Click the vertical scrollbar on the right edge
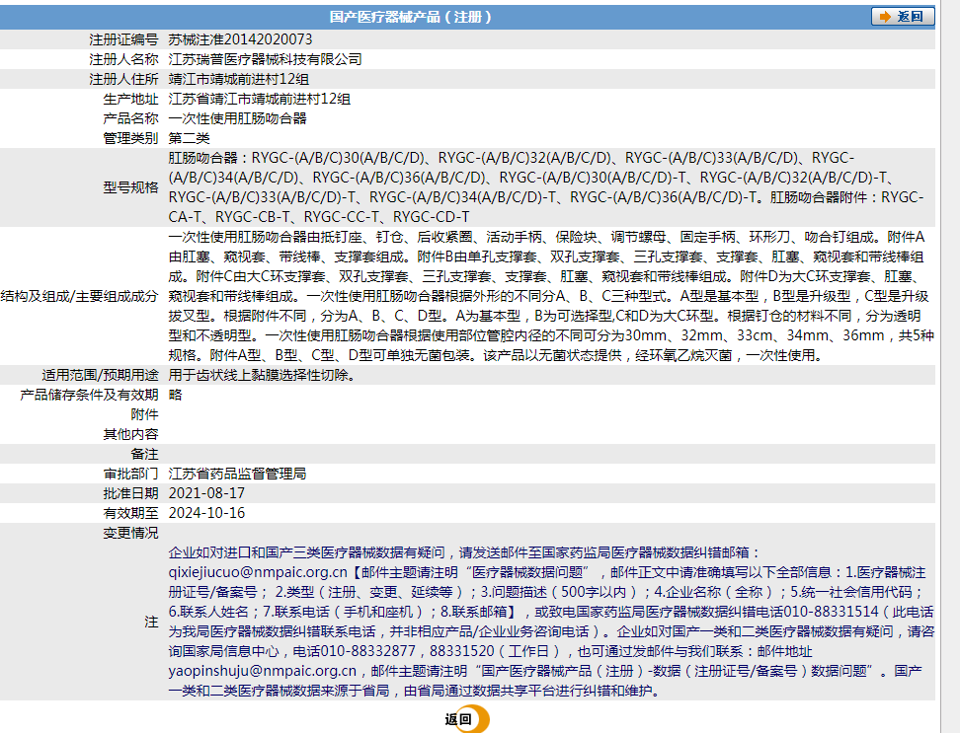The width and height of the screenshot is (960, 733). (950, 367)
